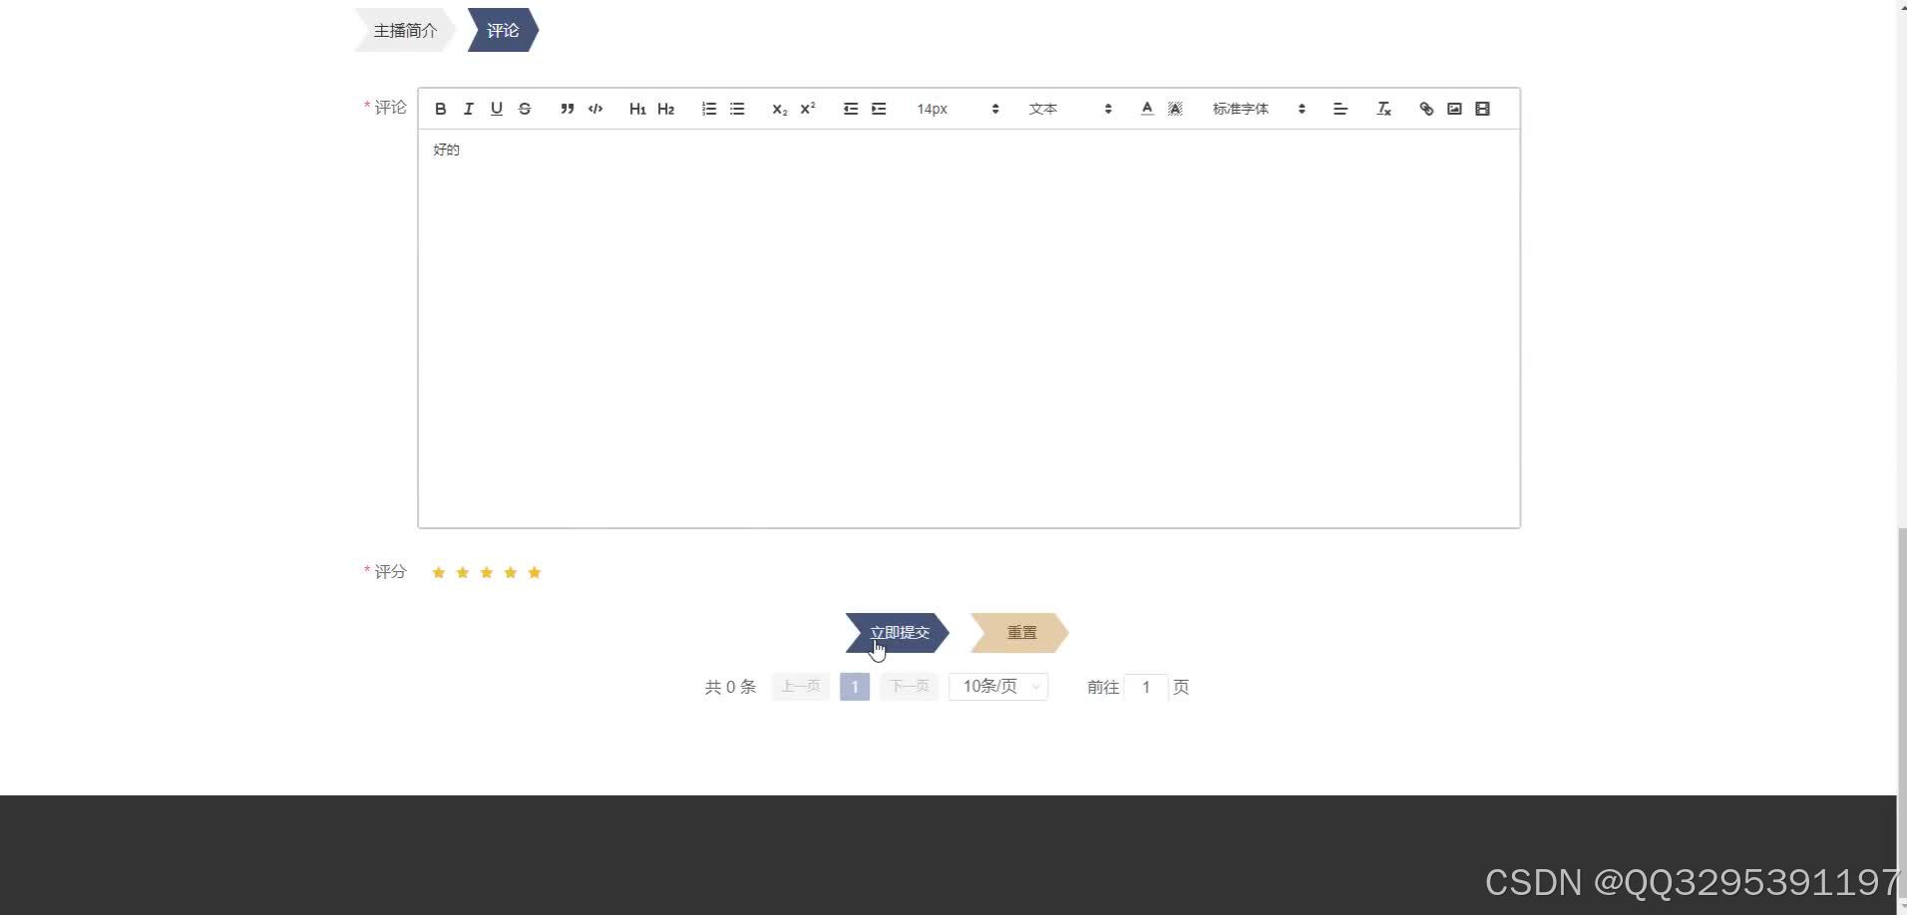The width and height of the screenshot is (1907, 915).
Task: Insert a hyperlink
Action: 1425,109
